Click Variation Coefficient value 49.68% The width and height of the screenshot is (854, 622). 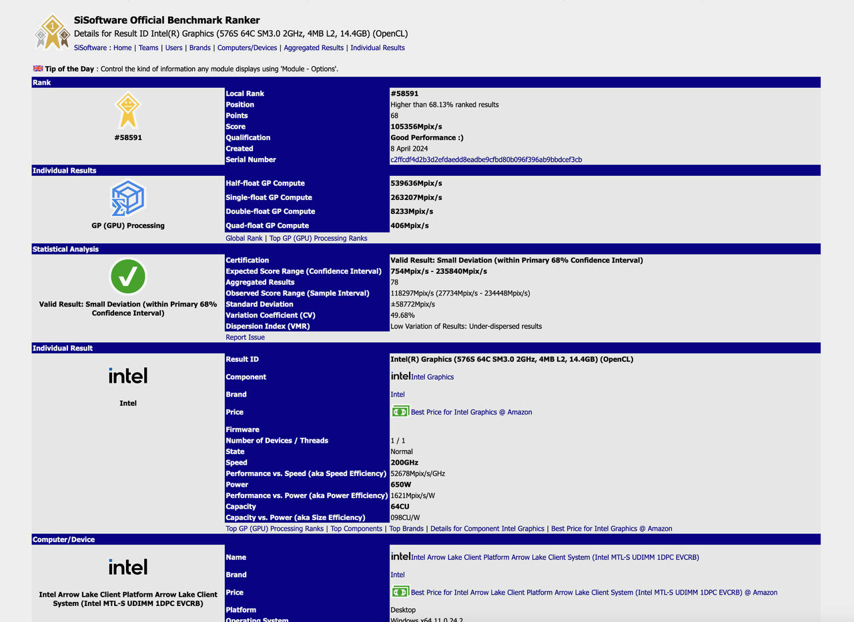[x=403, y=315]
